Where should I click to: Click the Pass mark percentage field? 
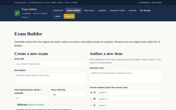point(68,95)
